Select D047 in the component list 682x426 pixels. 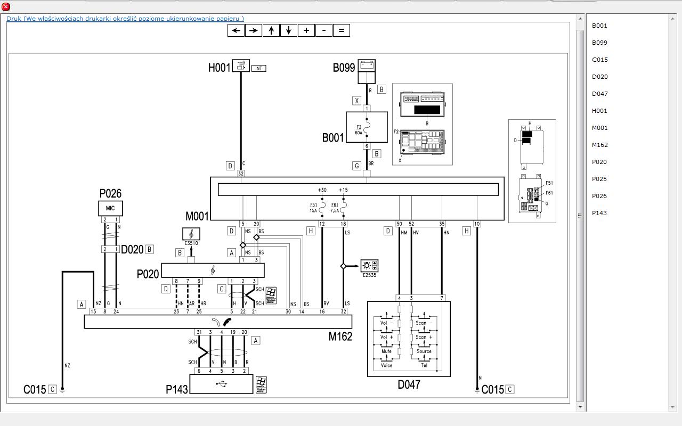tap(599, 94)
